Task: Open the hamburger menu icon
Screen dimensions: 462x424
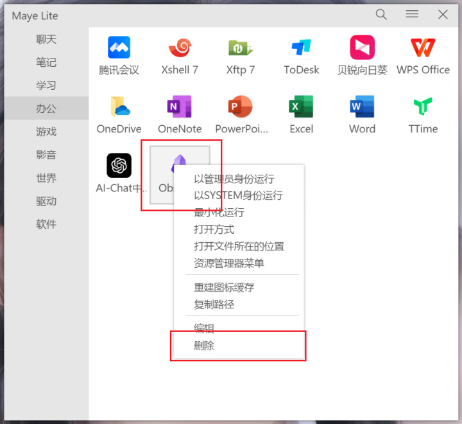Action: pos(412,14)
